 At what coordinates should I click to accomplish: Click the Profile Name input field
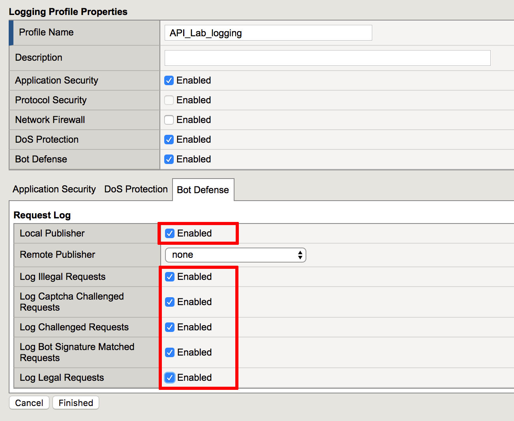268,33
